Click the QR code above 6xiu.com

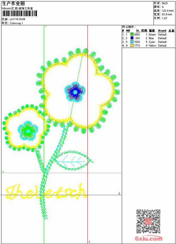(148, 221)
